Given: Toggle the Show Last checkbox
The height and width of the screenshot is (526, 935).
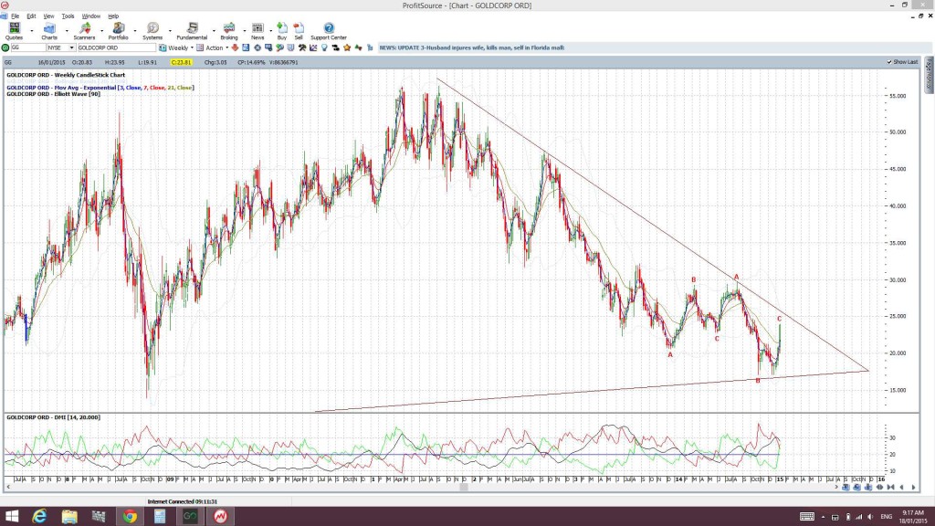Looking at the screenshot, I should point(889,62).
